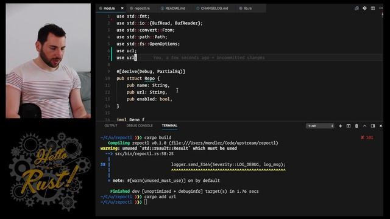
Task: Create a new terminal with plus icon
Action: point(340,126)
